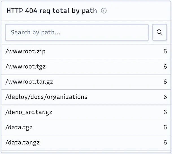Viewport: 172px width, 154px height.
Task: Click the count value for /wwwroot.zip
Action: 165,51
